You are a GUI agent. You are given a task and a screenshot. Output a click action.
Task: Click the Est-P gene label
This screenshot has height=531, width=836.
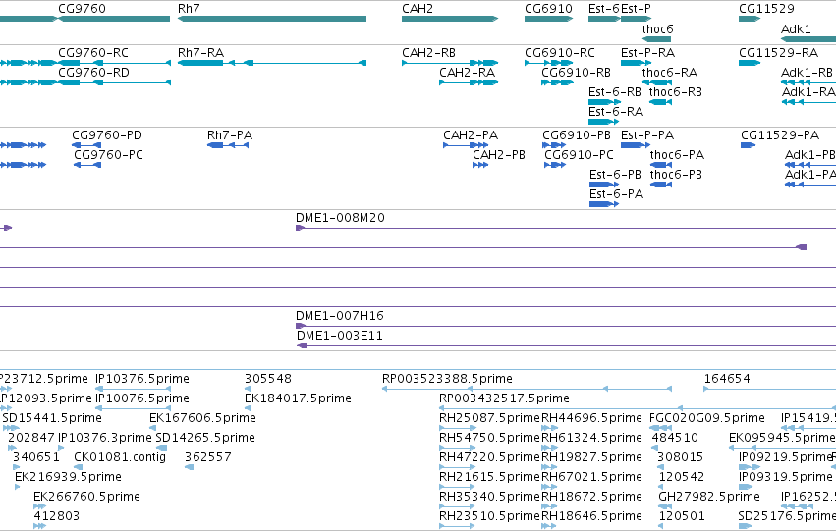point(636,9)
